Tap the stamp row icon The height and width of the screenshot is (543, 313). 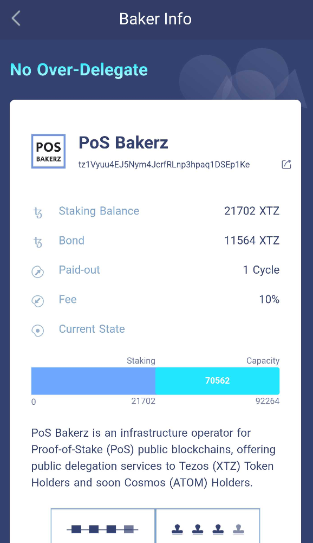pyautogui.click(x=208, y=529)
